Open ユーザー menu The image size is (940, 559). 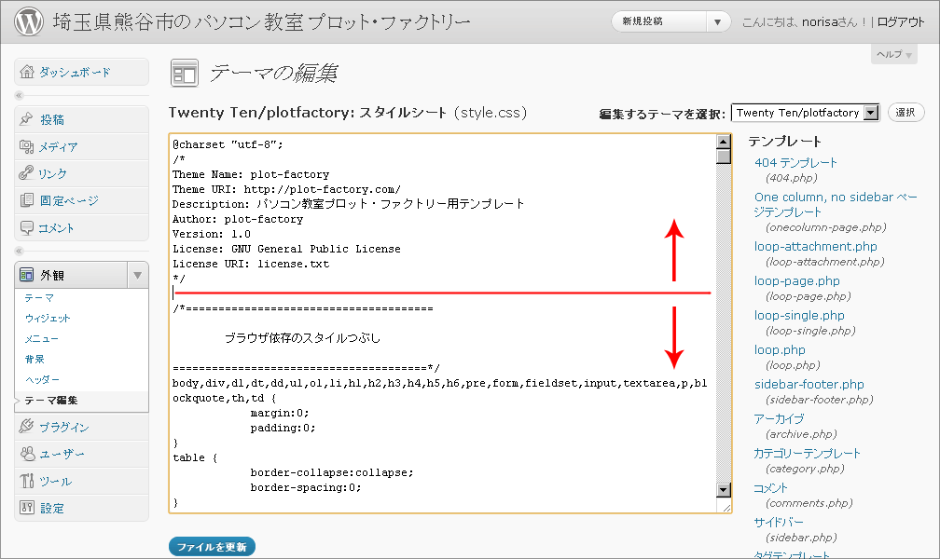tap(62, 454)
